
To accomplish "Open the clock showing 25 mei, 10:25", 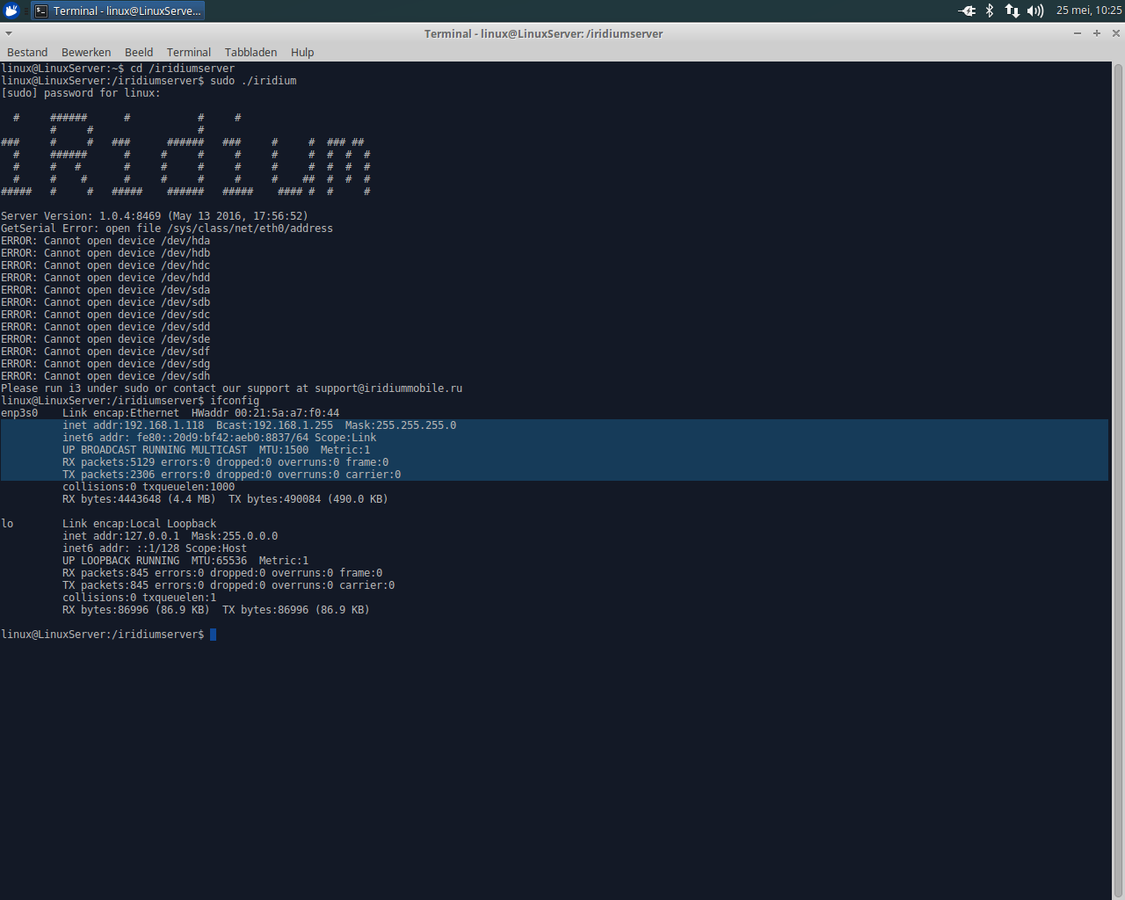I will (1089, 11).
